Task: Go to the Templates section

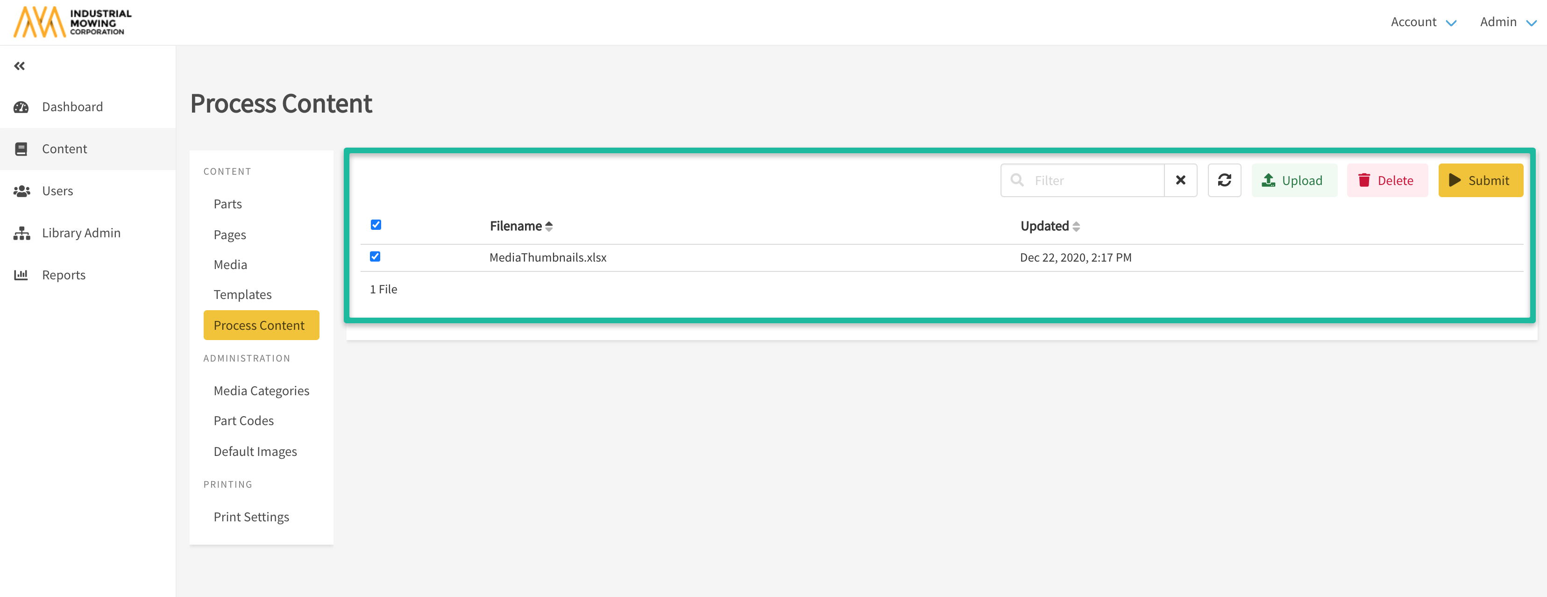Action: 242,295
